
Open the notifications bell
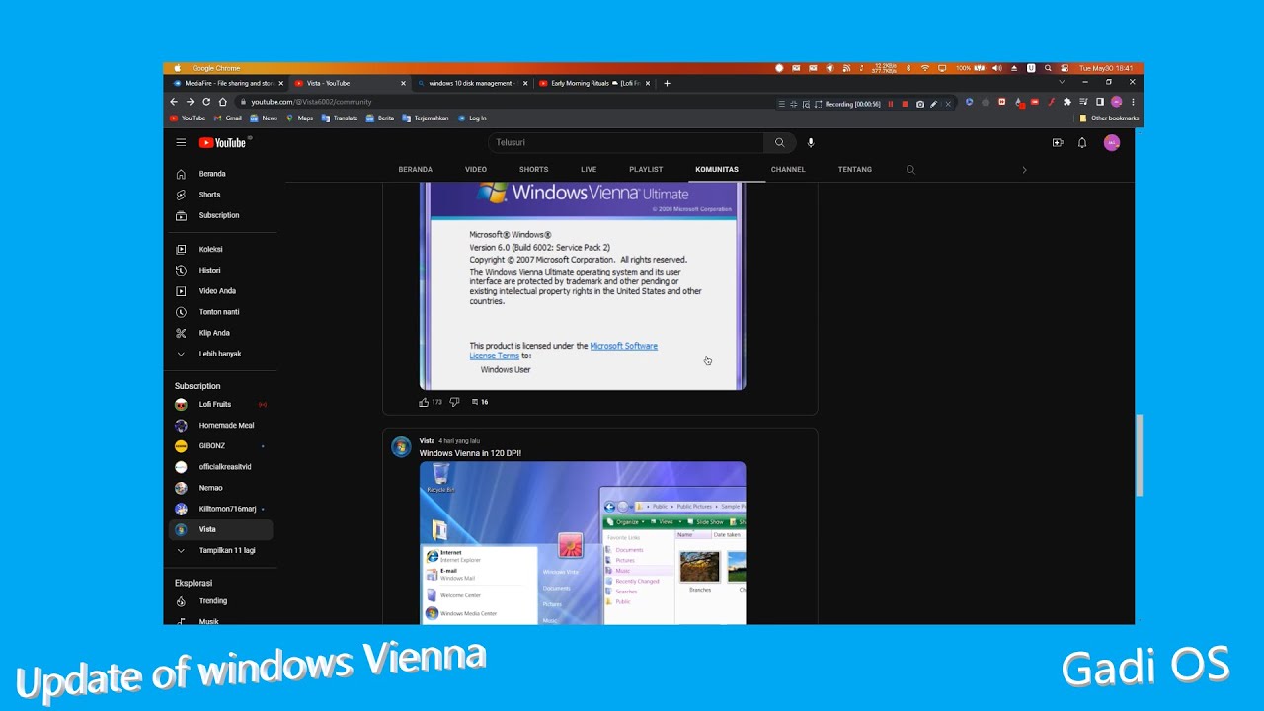[x=1082, y=142]
